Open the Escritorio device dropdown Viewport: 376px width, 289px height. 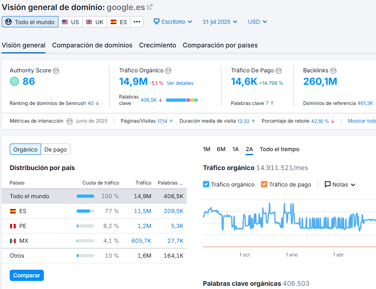tap(173, 22)
